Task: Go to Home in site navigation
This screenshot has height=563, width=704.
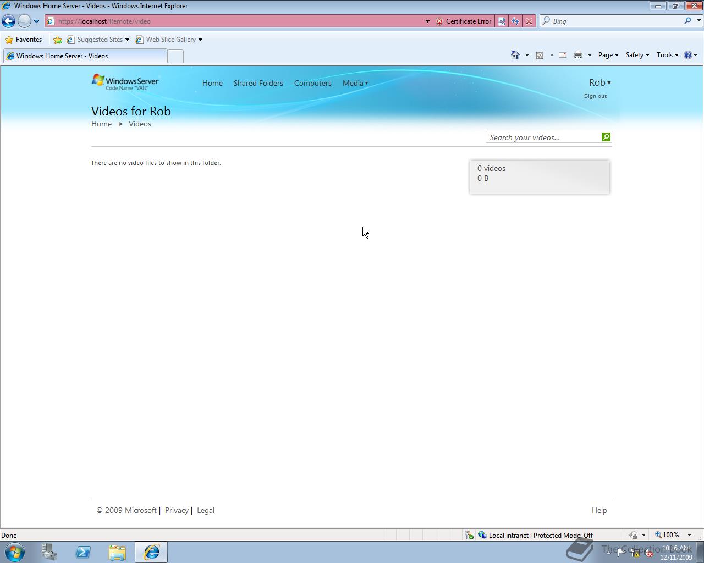Action: 212,83
